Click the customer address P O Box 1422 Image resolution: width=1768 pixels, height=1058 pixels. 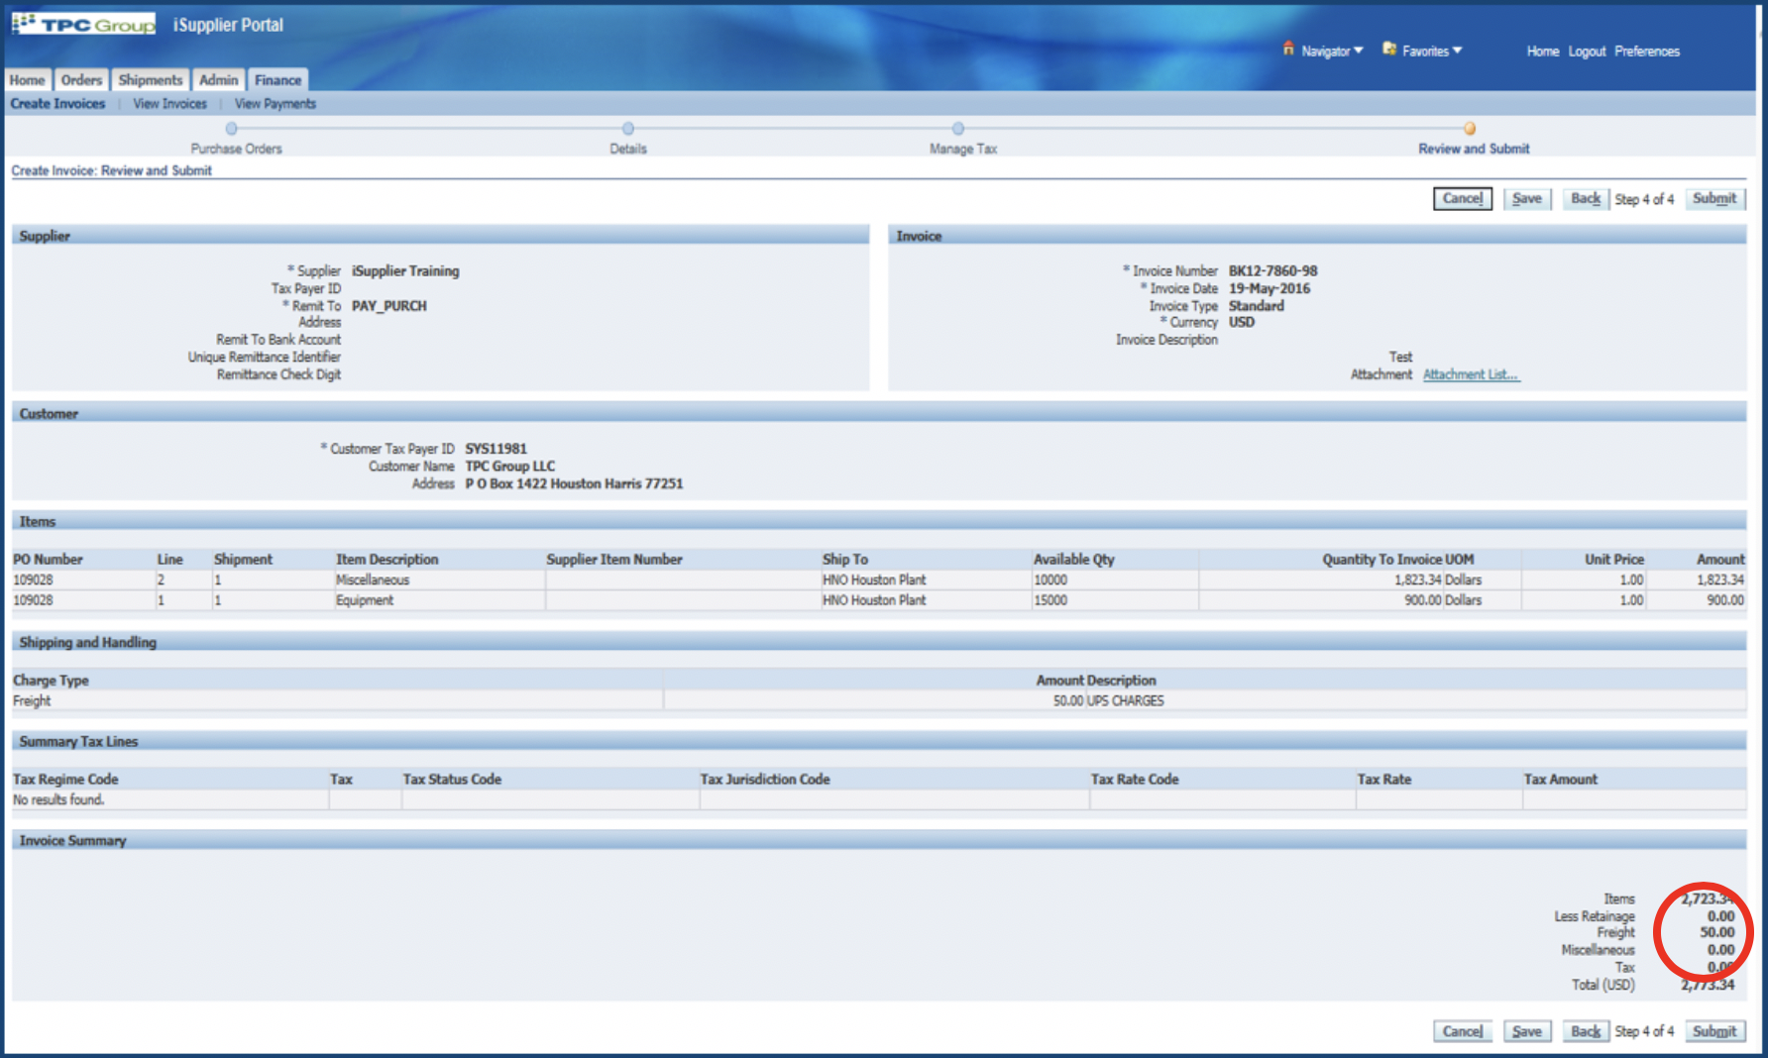574,484
